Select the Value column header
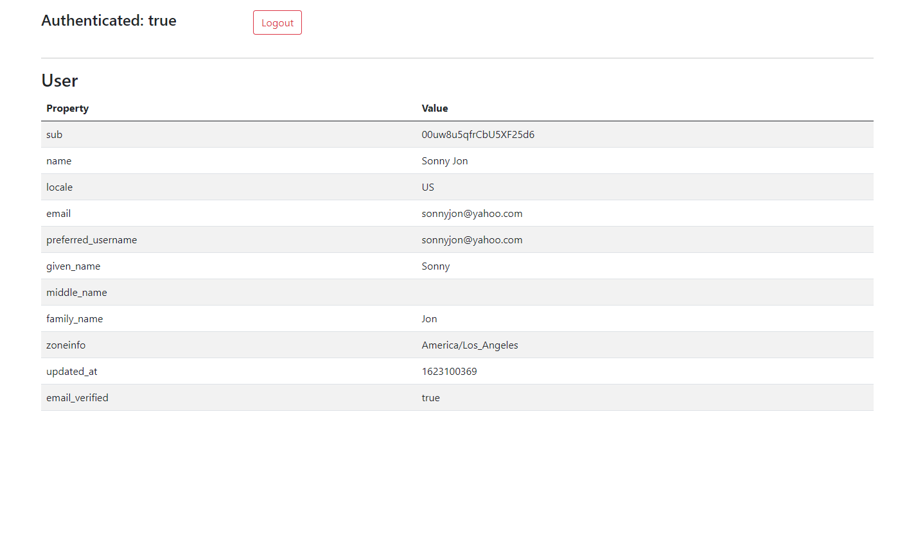Image resolution: width=907 pixels, height=536 pixels. 435,108
